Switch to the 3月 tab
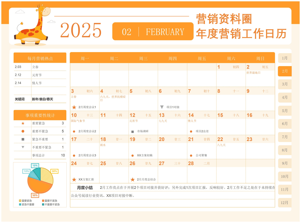Viewport: 301px width, 223px height. click(285, 84)
